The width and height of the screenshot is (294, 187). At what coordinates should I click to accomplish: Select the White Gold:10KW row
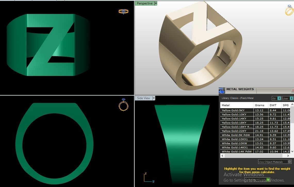(255, 143)
